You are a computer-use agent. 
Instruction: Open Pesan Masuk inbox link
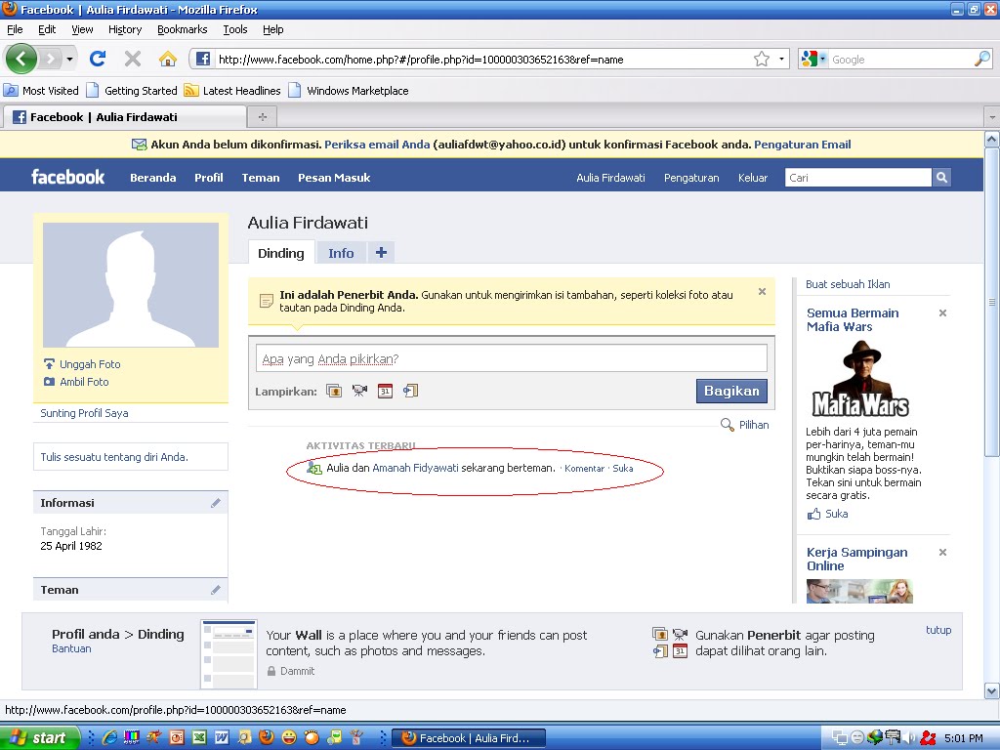click(334, 178)
